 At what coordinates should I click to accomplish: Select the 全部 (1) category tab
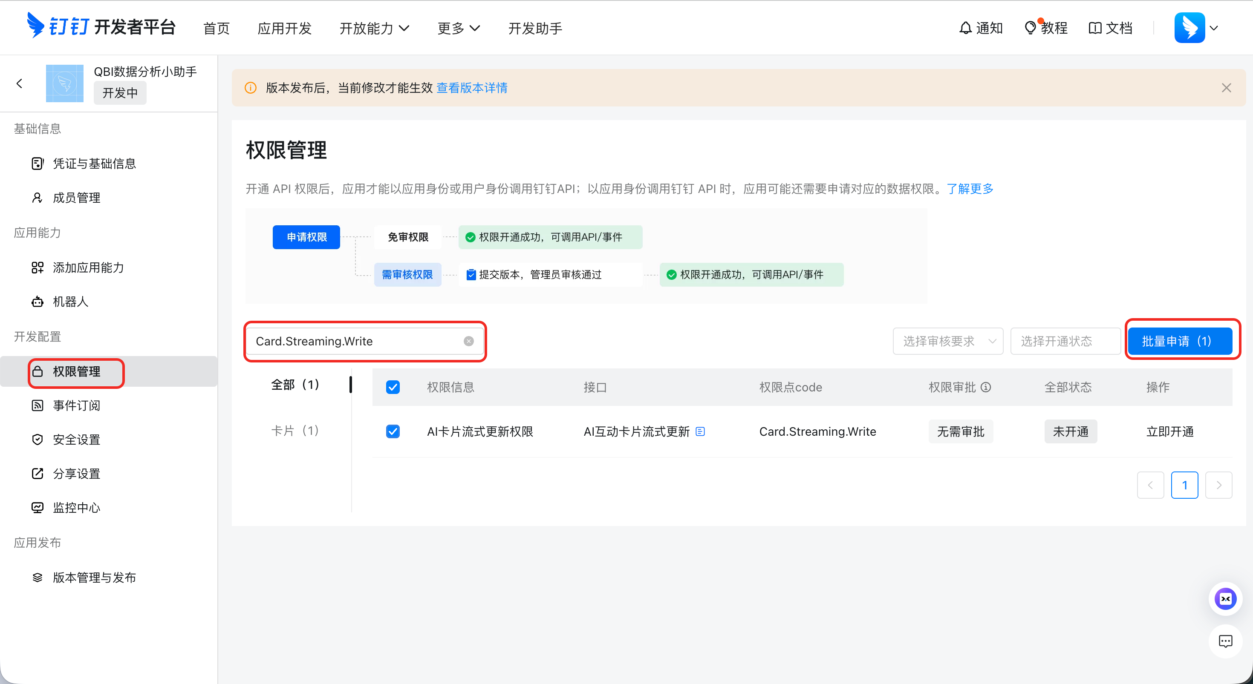[295, 385]
